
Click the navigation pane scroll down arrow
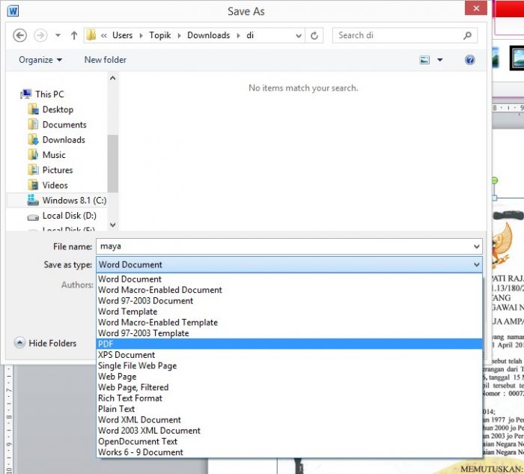coord(113,225)
